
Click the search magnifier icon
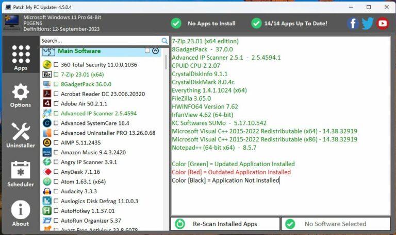(164, 41)
